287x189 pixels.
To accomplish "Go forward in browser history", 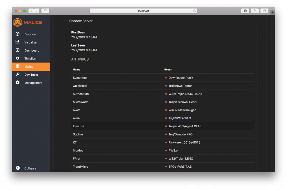I will click(37, 11).
